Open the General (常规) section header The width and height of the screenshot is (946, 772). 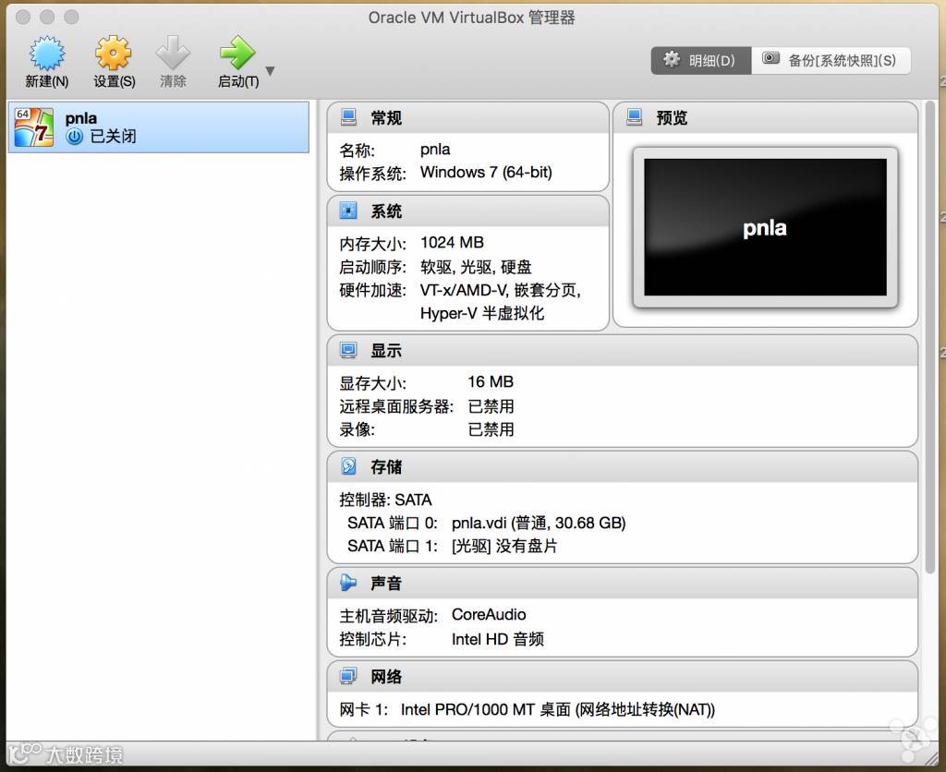[x=467, y=117]
